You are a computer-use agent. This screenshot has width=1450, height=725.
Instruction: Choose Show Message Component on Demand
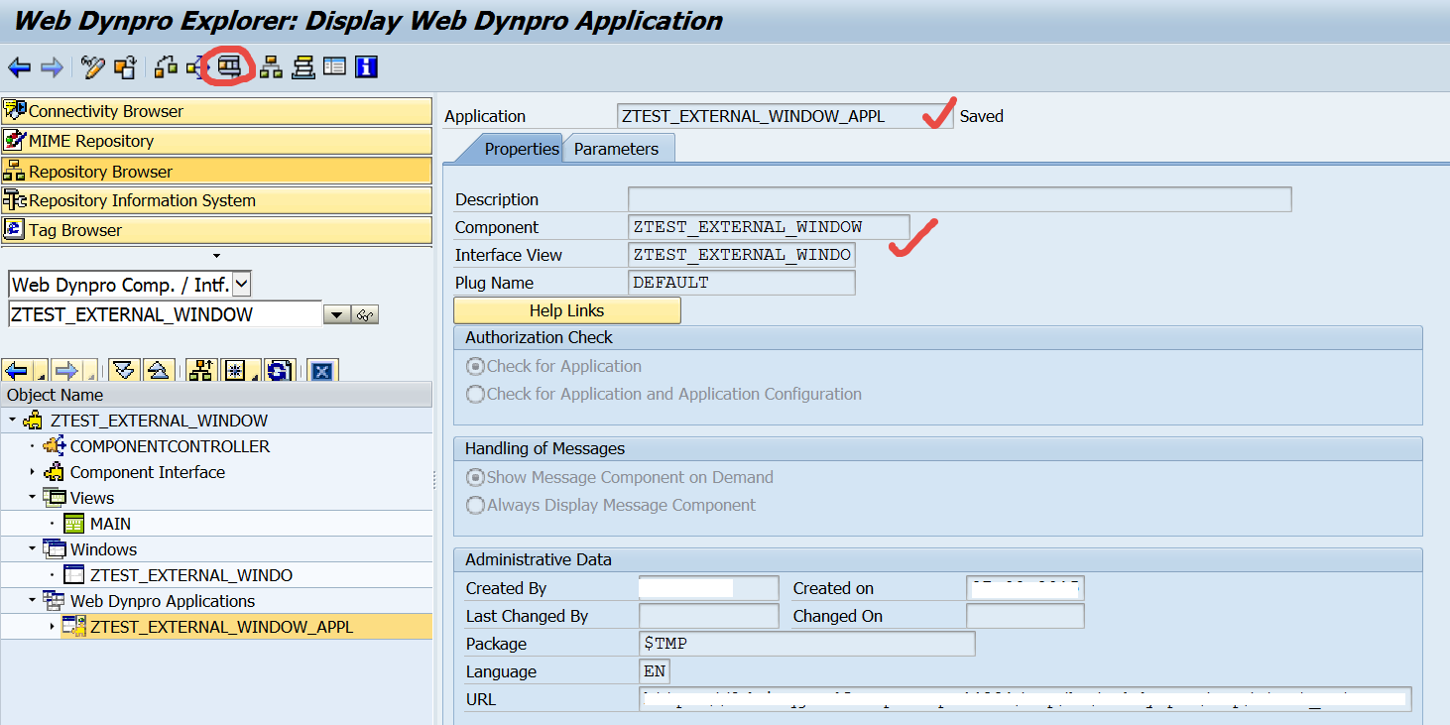[477, 477]
